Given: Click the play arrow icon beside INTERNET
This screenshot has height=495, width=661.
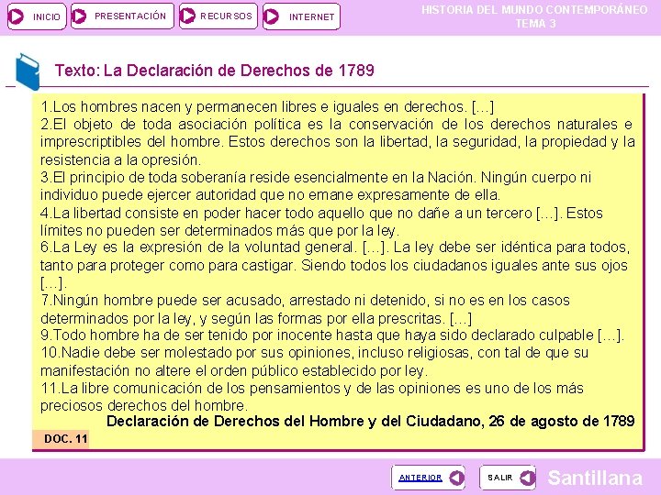Looking at the screenshot, I should point(271,16).
